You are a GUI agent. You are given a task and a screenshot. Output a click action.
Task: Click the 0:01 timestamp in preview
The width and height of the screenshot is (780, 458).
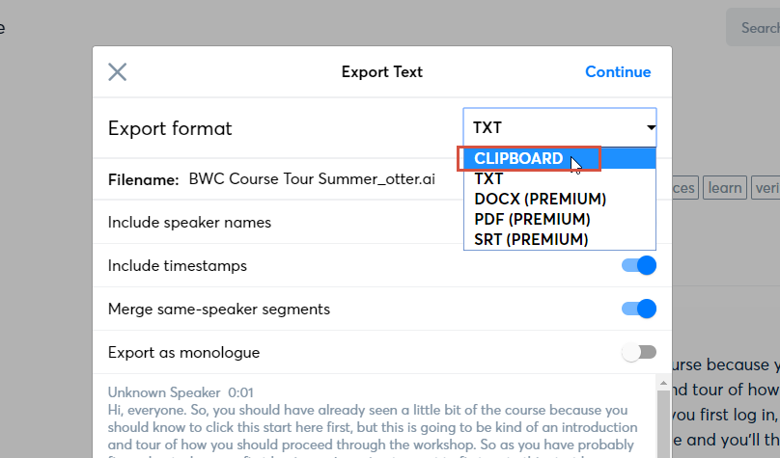coord(240,392)
